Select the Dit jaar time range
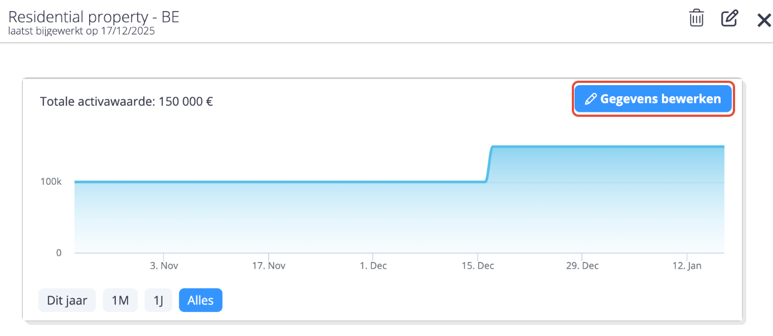773x336 pixels. [67, 300]
